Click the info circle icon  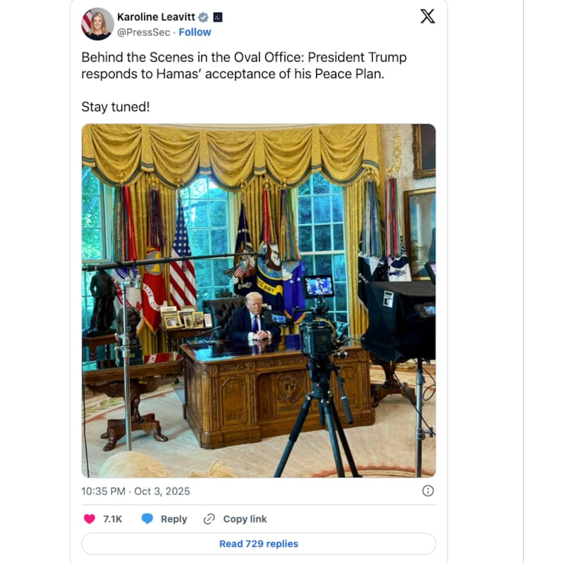tap(428, 491)
